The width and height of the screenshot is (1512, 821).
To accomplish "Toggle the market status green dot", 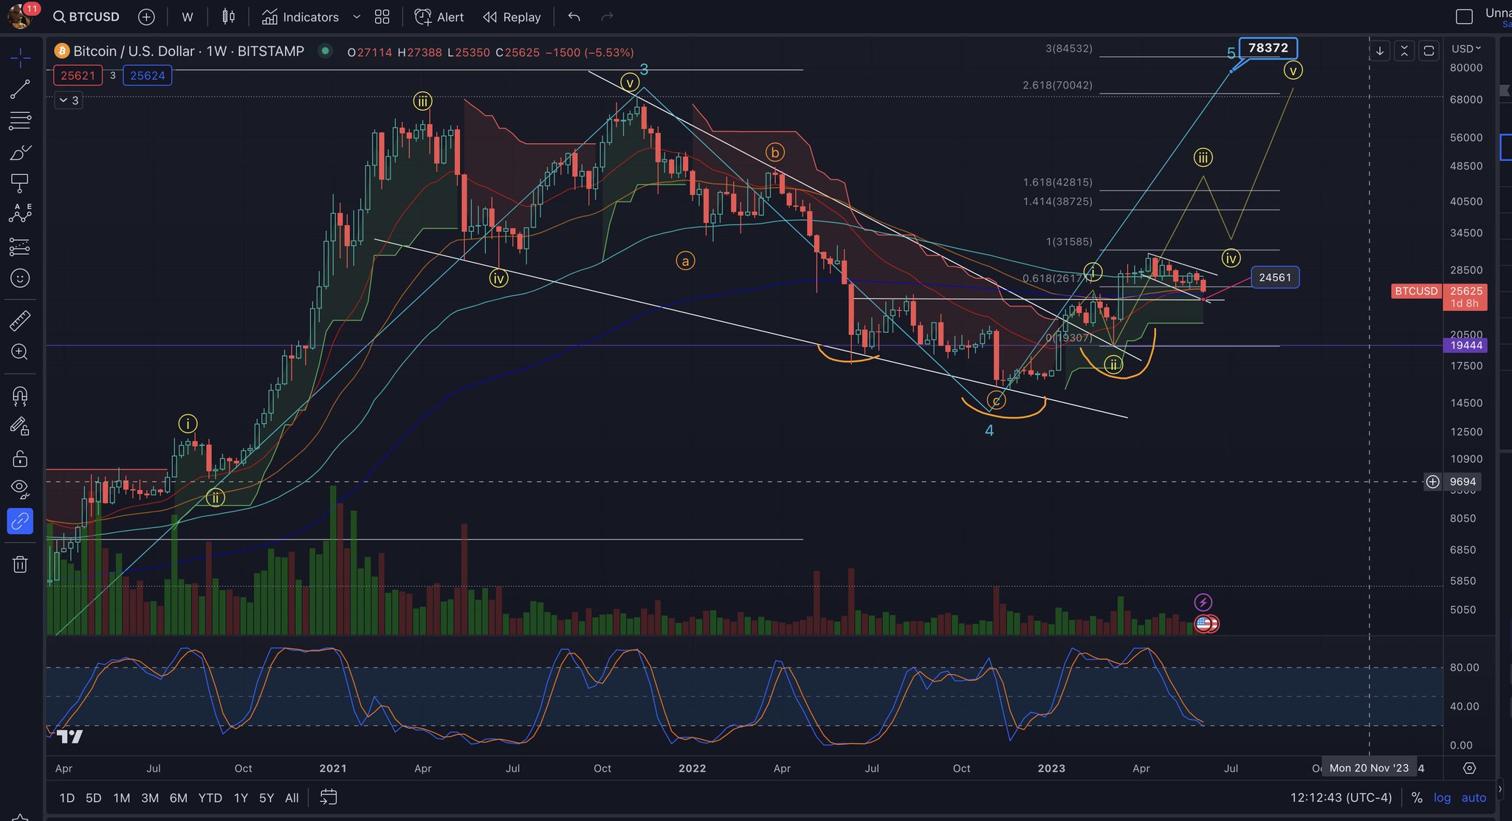I will [323, 51].
